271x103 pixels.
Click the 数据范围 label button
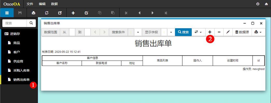(x=51, y=32)
